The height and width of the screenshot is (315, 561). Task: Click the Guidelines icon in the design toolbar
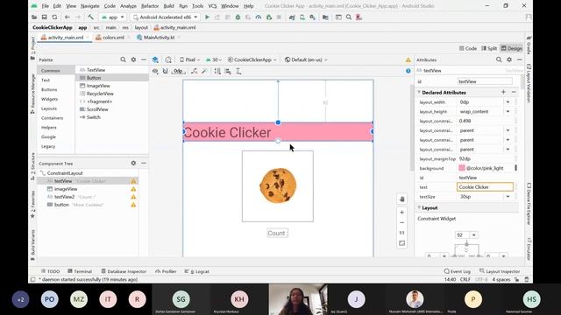pyautogui.click(x=238, y=71)
